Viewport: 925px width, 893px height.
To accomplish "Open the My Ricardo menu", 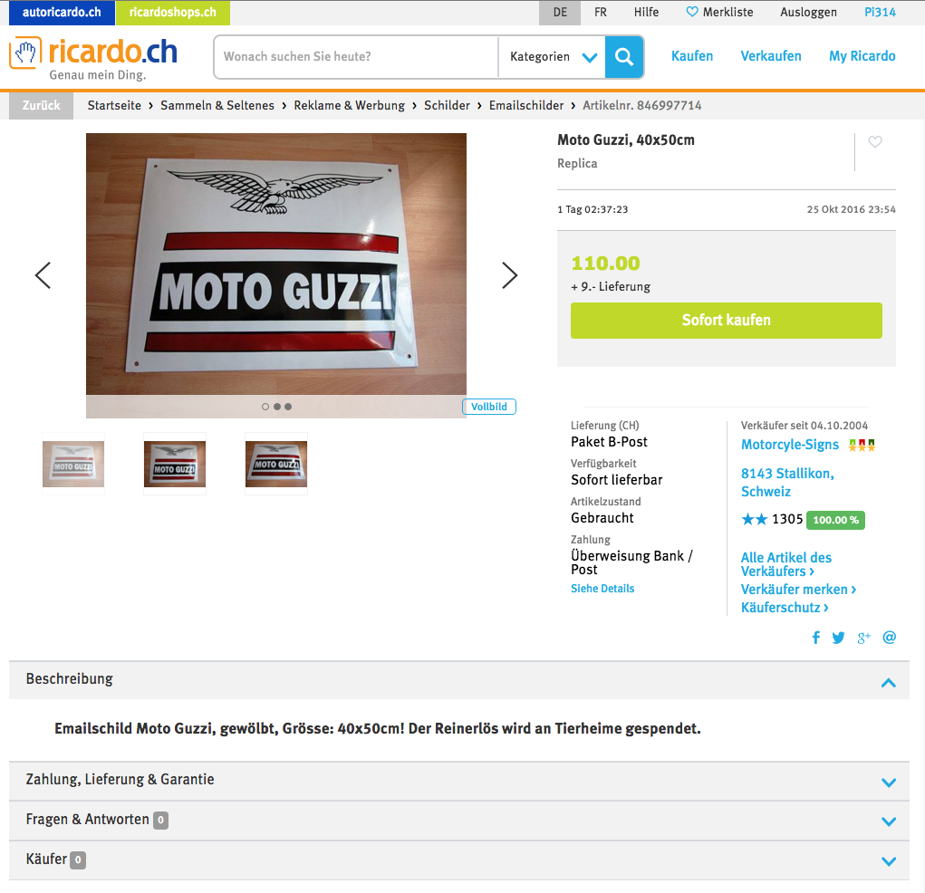I will (x=862, y=56).
